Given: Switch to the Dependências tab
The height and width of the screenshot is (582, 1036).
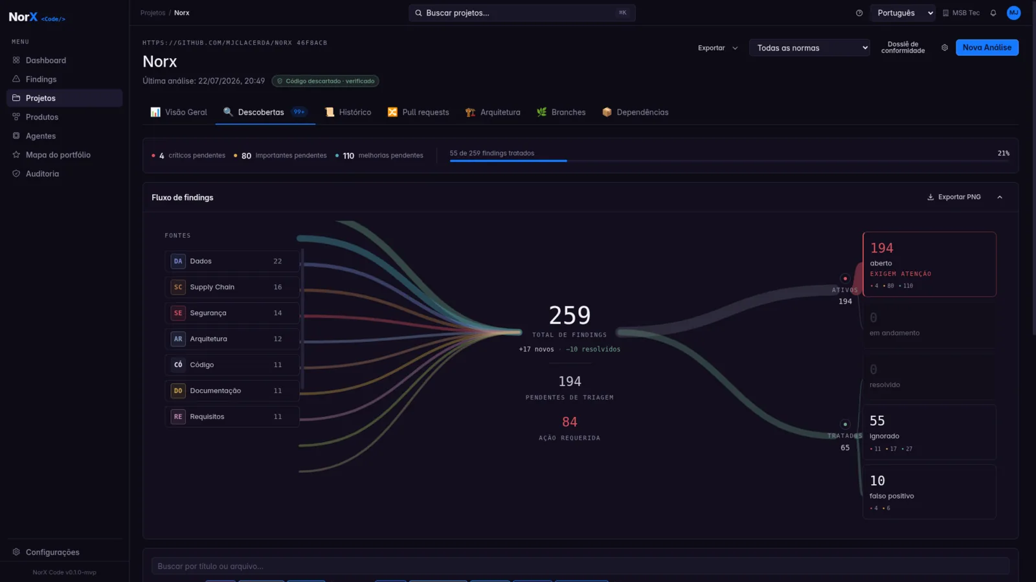Looking at the screenshot, I should point(635,112).
